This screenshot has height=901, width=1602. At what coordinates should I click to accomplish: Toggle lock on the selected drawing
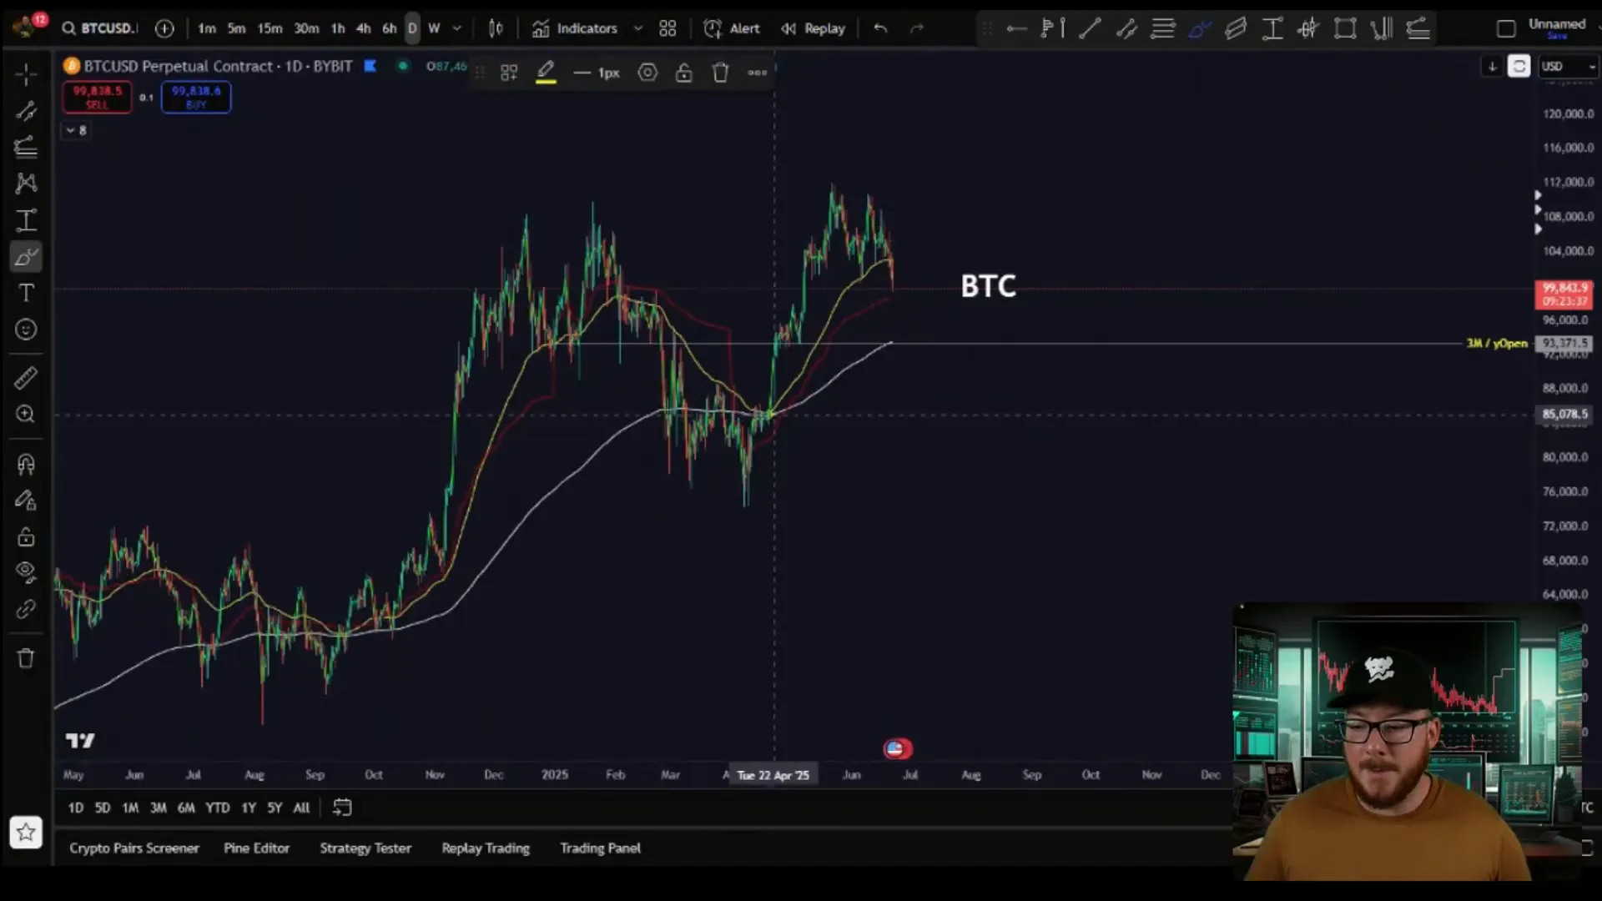point(684,73)
